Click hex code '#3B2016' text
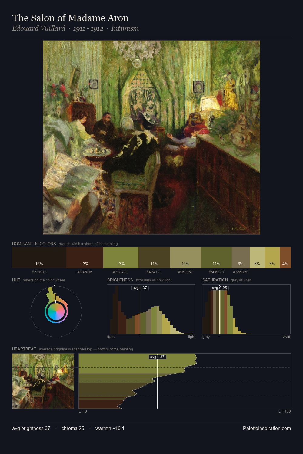 click(x=85, y=272)
